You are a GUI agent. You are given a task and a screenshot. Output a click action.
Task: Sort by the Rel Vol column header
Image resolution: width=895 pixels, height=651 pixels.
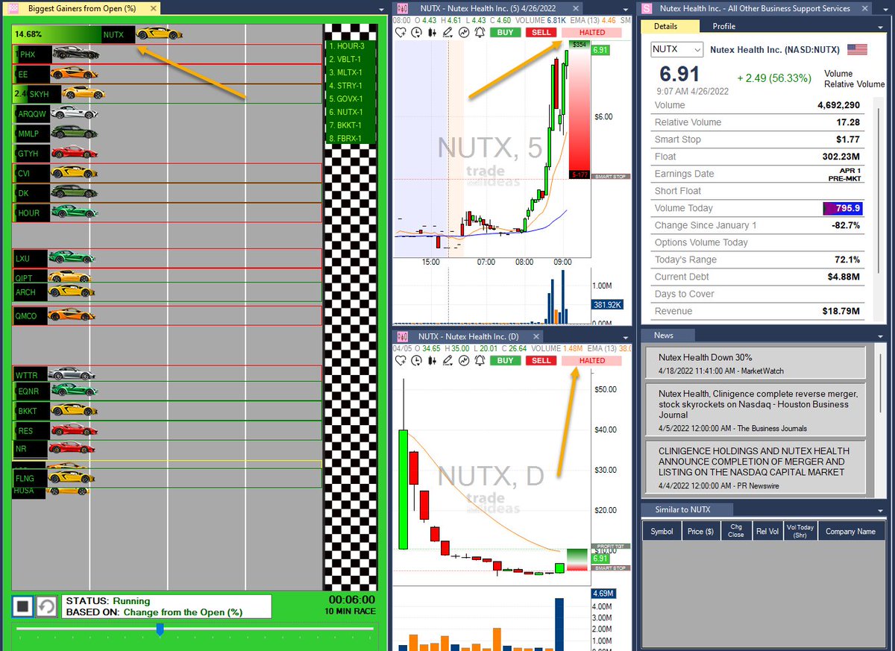769,532
